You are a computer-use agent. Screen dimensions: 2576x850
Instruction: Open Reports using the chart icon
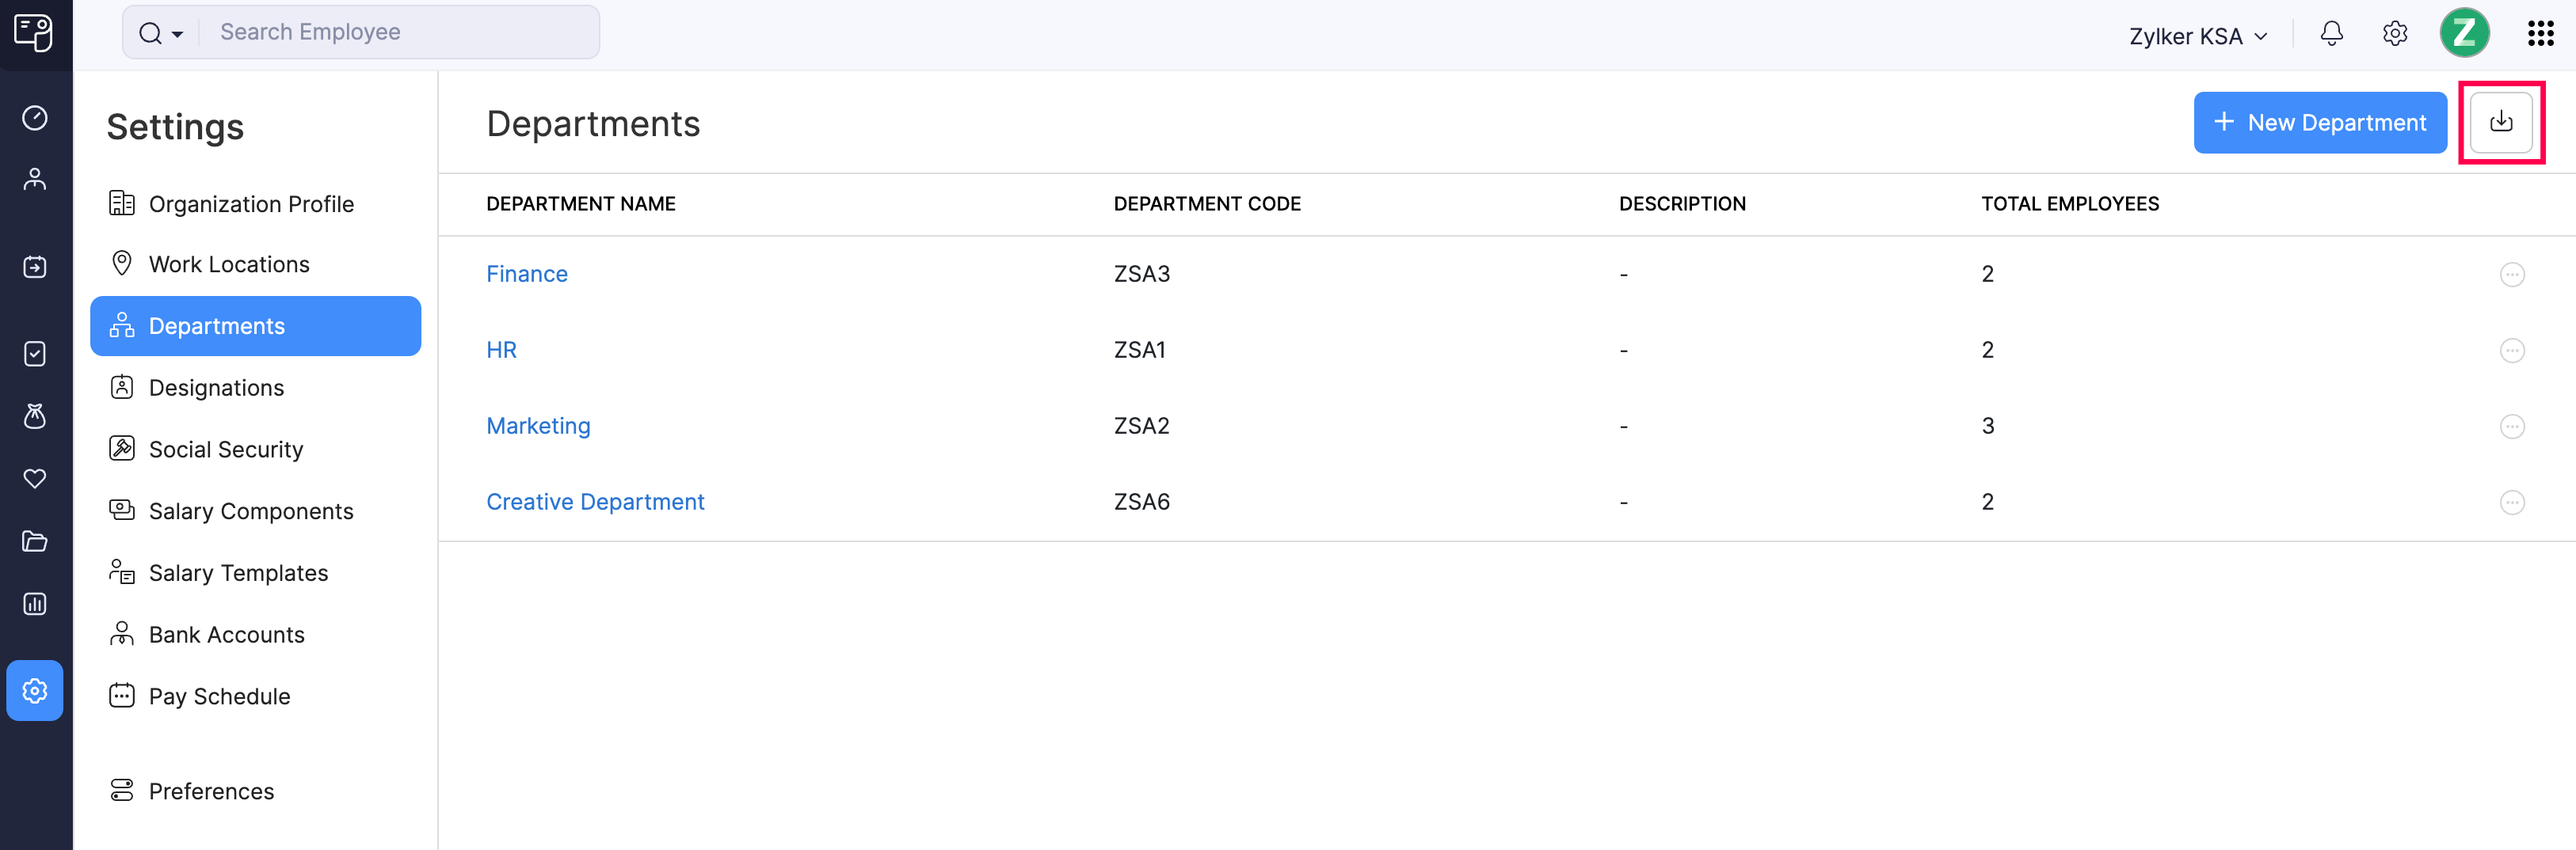pos(35,603)
